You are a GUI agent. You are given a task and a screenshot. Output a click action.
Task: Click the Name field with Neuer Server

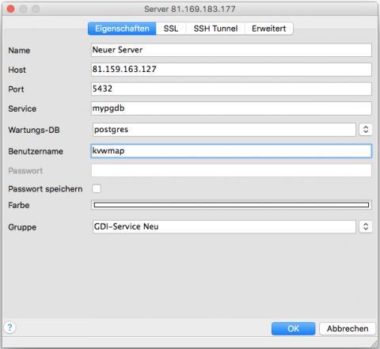tap(231, 50)
